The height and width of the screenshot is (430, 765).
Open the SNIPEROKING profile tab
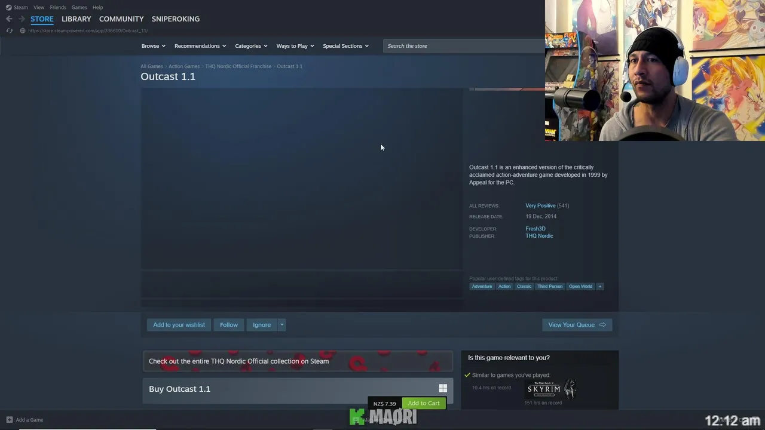point(176,19)
